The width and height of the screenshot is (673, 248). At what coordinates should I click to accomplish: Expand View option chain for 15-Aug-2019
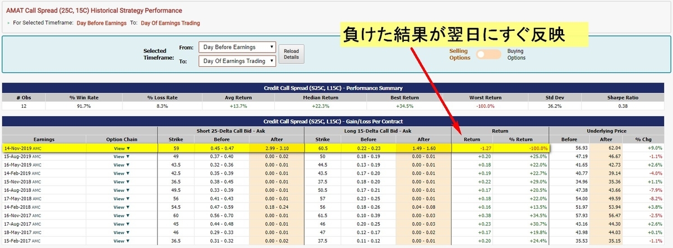(x=122, y=156)
